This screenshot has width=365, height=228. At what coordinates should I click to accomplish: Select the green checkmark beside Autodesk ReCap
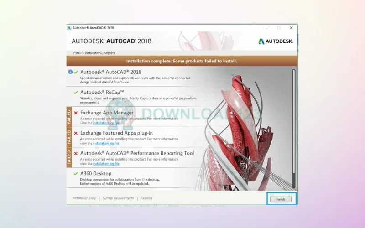pos(76,92)
